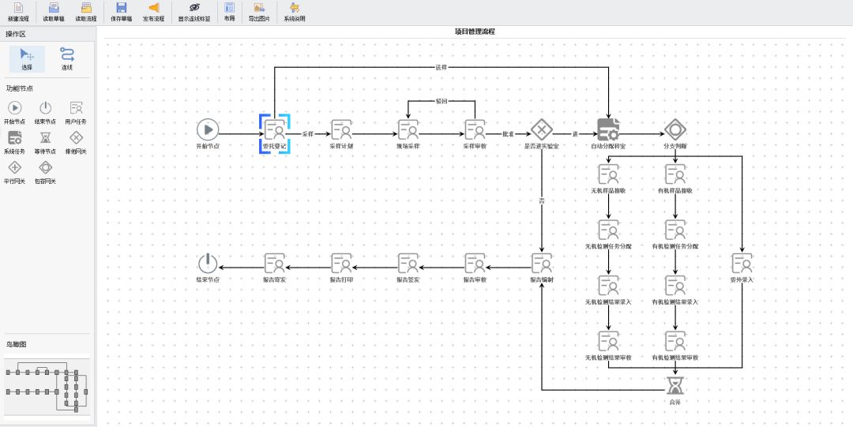Open a saved draft via 读取草稿
Screen dimensions: 853x427
coord(53,10)
